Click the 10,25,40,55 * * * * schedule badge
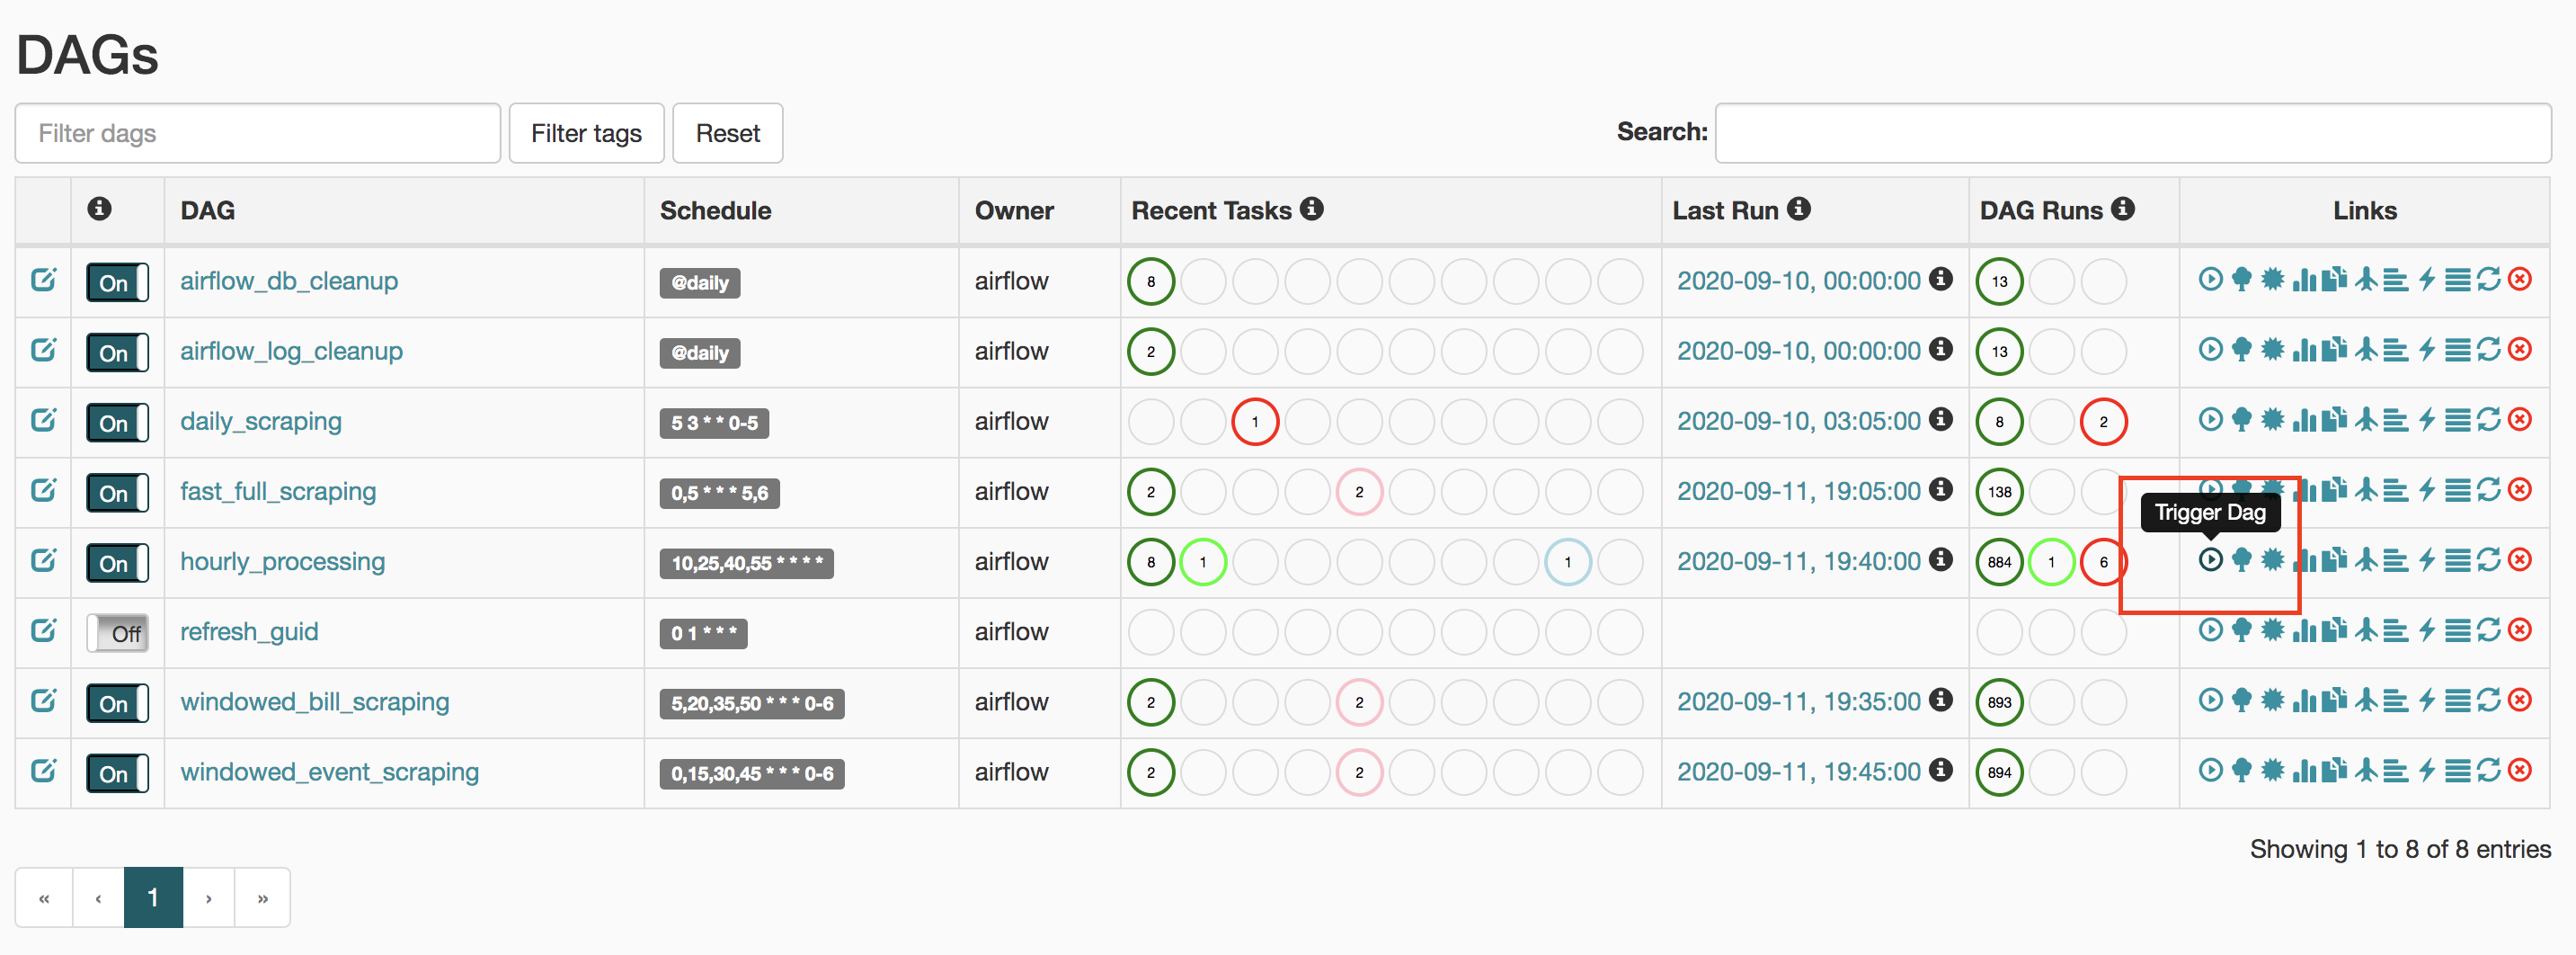The image size is (2576, 955). tap(746, 563)
